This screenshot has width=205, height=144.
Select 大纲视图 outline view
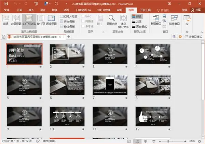pyautogui.click(x=16, y=20)
